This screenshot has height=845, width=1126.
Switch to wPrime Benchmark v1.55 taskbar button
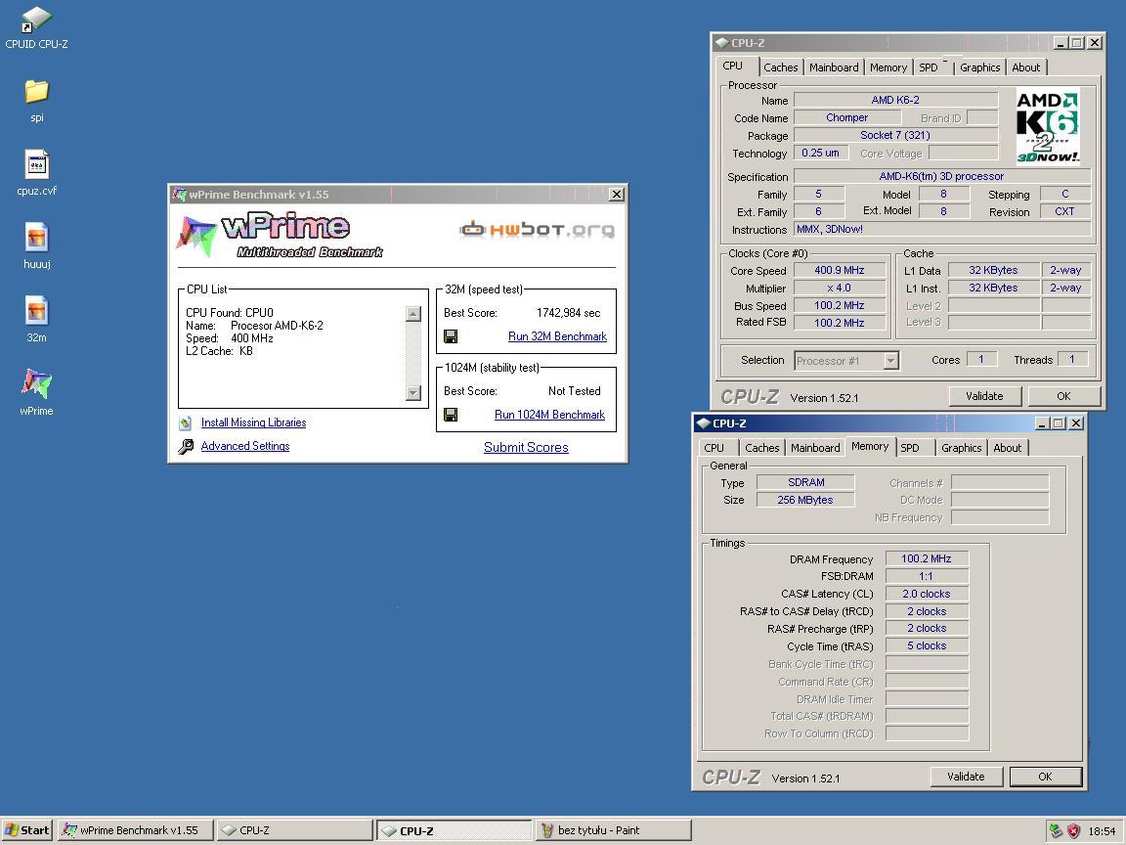tap(136, 830)
